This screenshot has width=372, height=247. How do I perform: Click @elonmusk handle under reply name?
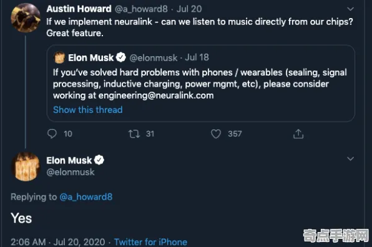pos(71,172)
